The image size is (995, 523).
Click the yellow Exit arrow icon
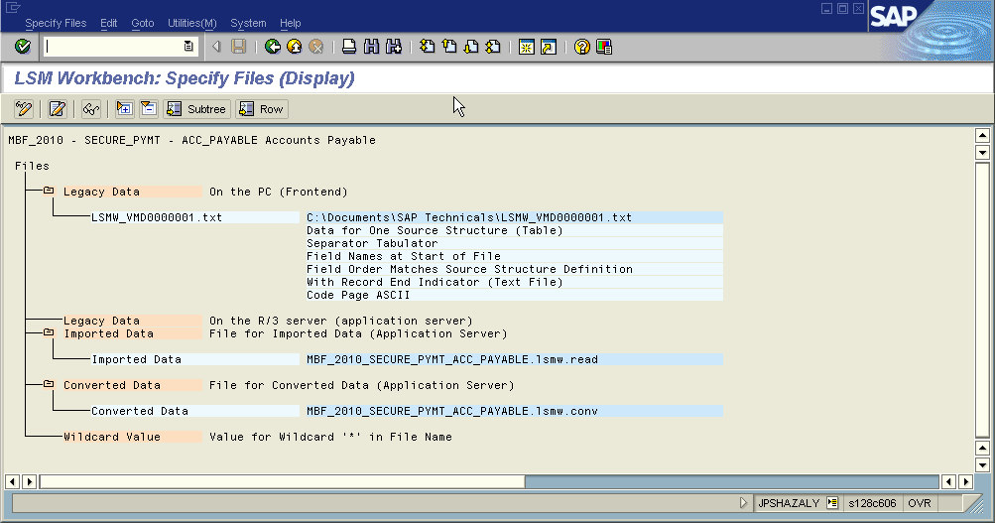295,47
